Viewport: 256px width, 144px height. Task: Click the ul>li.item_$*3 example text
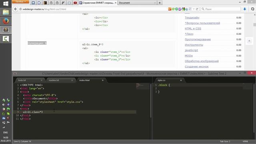coord(92,44)
